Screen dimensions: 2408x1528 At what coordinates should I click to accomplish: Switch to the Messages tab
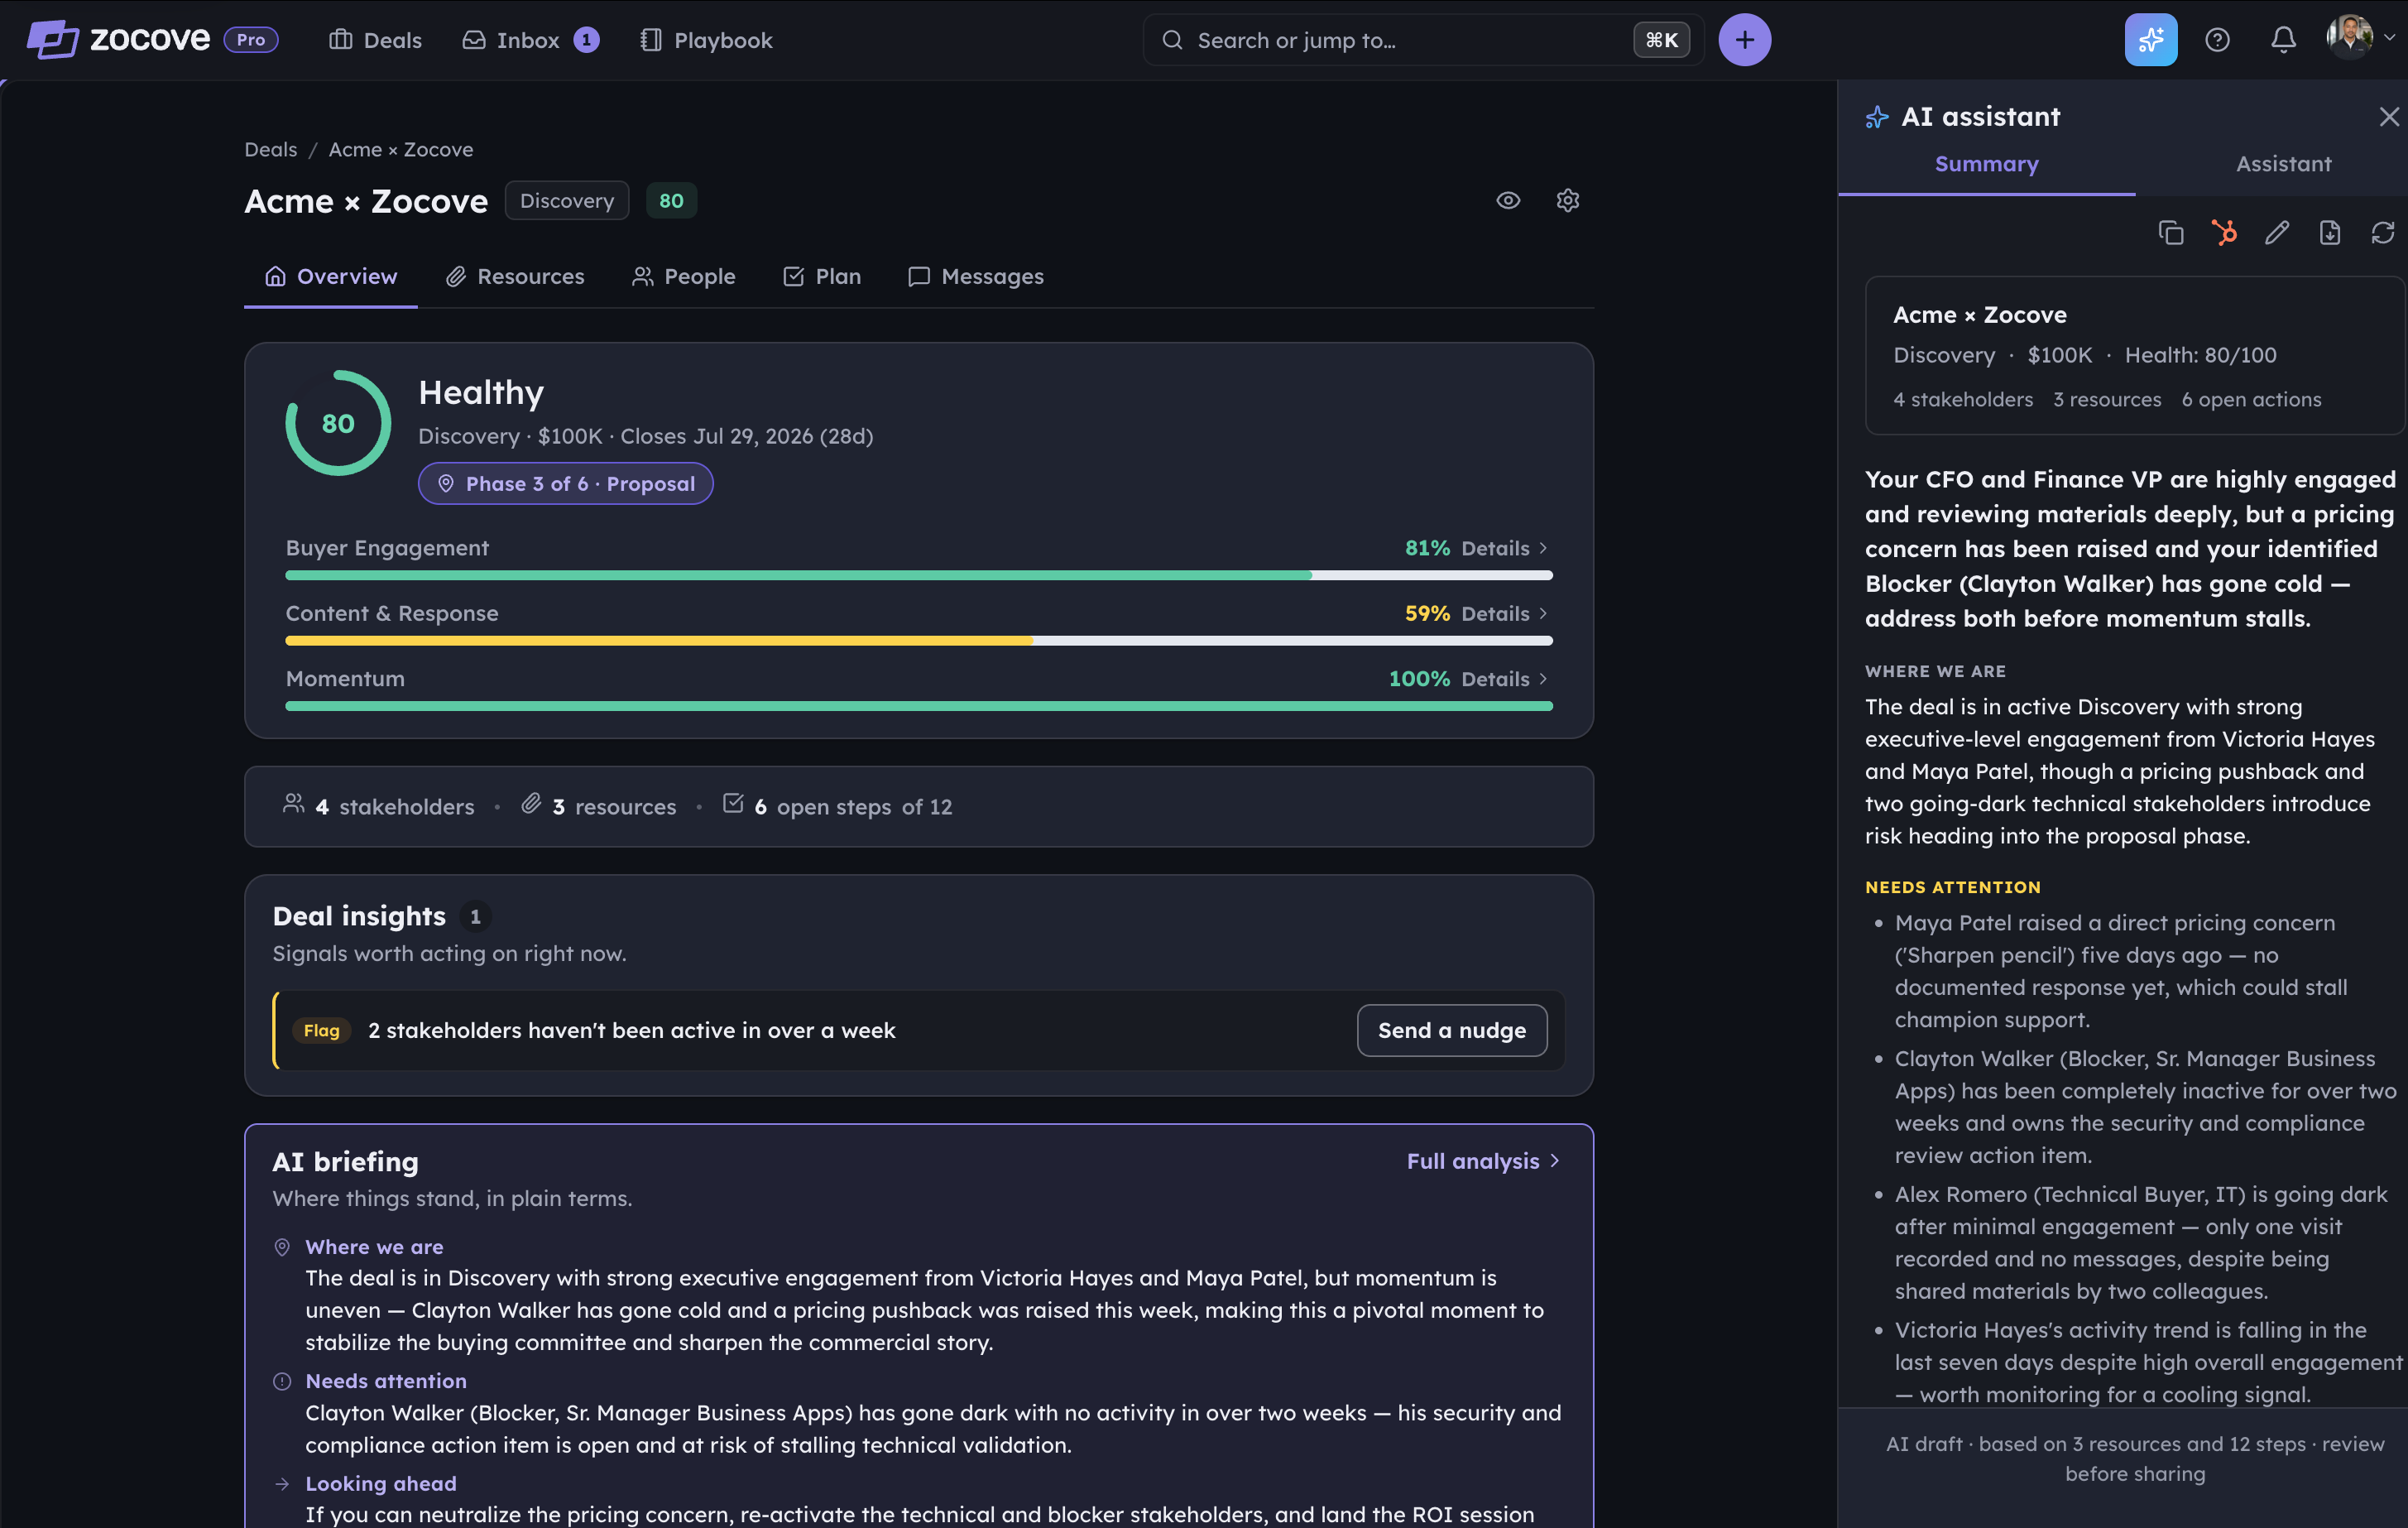point(976,276)
